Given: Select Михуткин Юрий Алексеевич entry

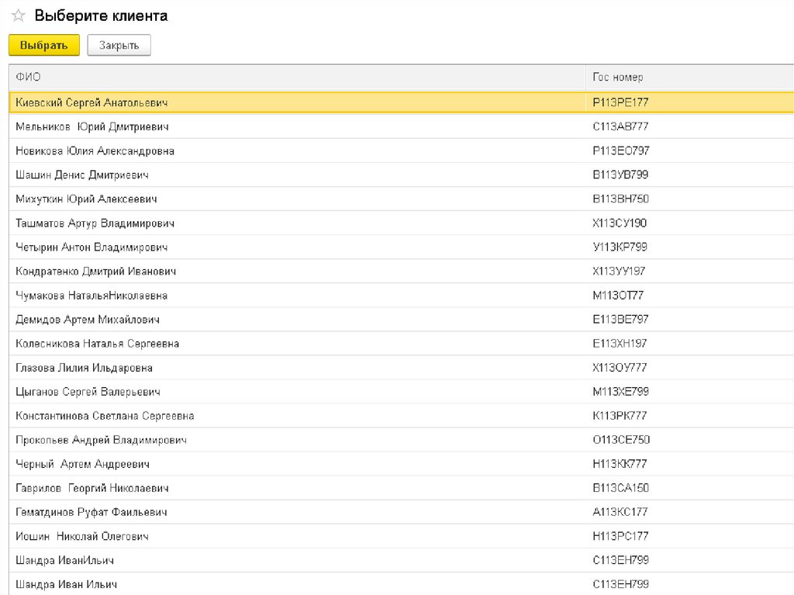Looking at the screenshot, I should coord(87,199).
